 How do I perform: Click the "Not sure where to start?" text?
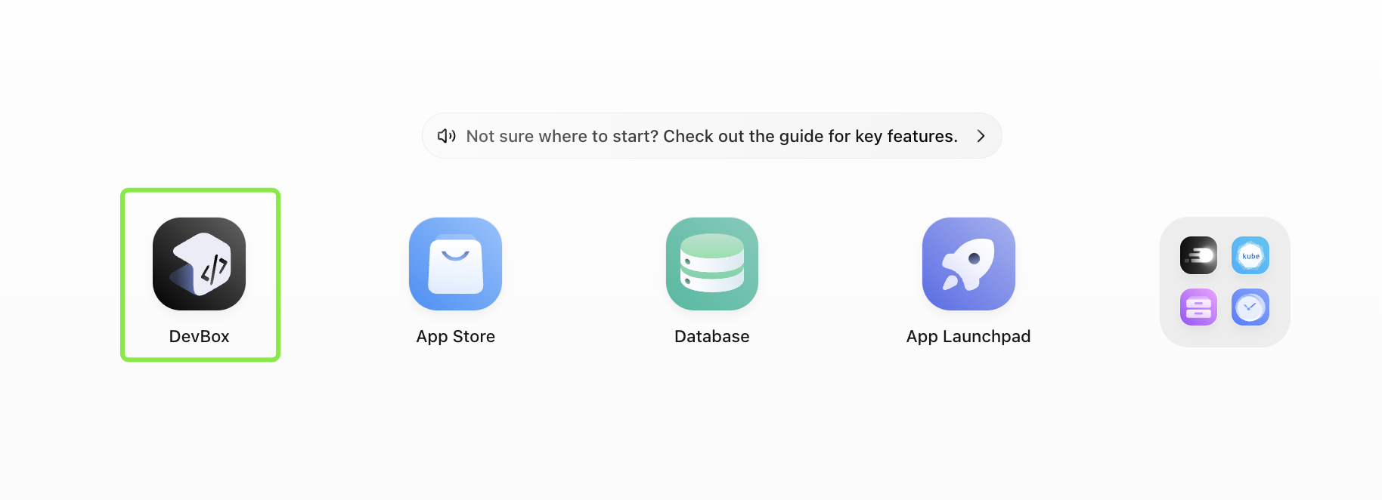(562, 136)
